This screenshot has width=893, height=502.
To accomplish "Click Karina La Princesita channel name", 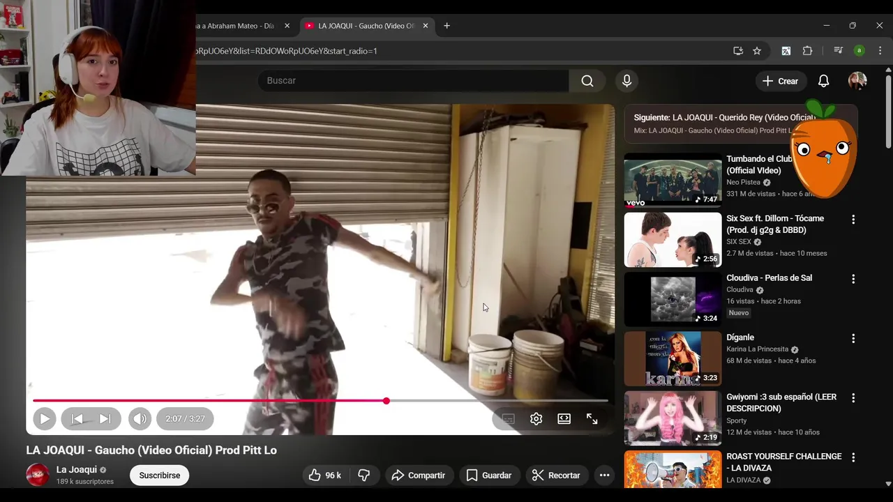I will 757,349.
